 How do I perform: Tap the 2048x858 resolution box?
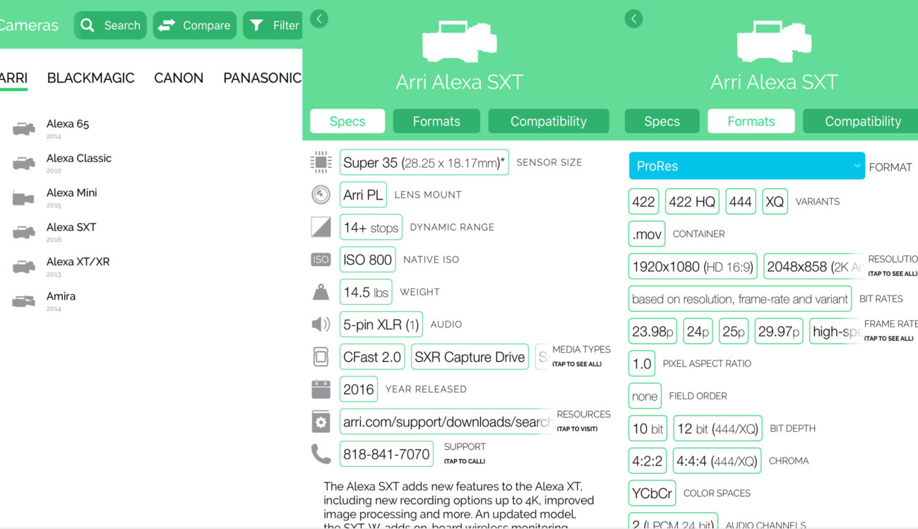pyautogui.click(x=814, y=267)
